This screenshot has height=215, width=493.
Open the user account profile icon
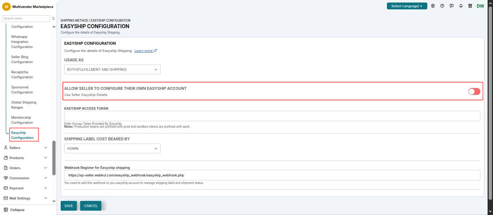click(433, 6)
